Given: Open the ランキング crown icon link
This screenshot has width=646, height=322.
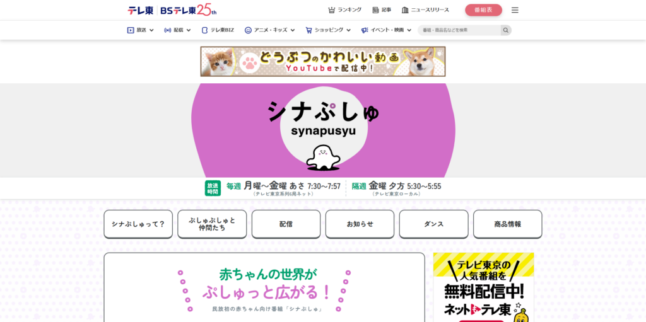Looking at the screenshot, I should 345,10.
